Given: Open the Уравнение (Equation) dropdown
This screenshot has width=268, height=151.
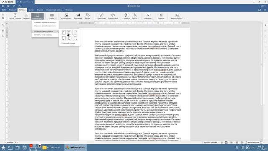Looking at the screenshot, I should click(148, 16).
